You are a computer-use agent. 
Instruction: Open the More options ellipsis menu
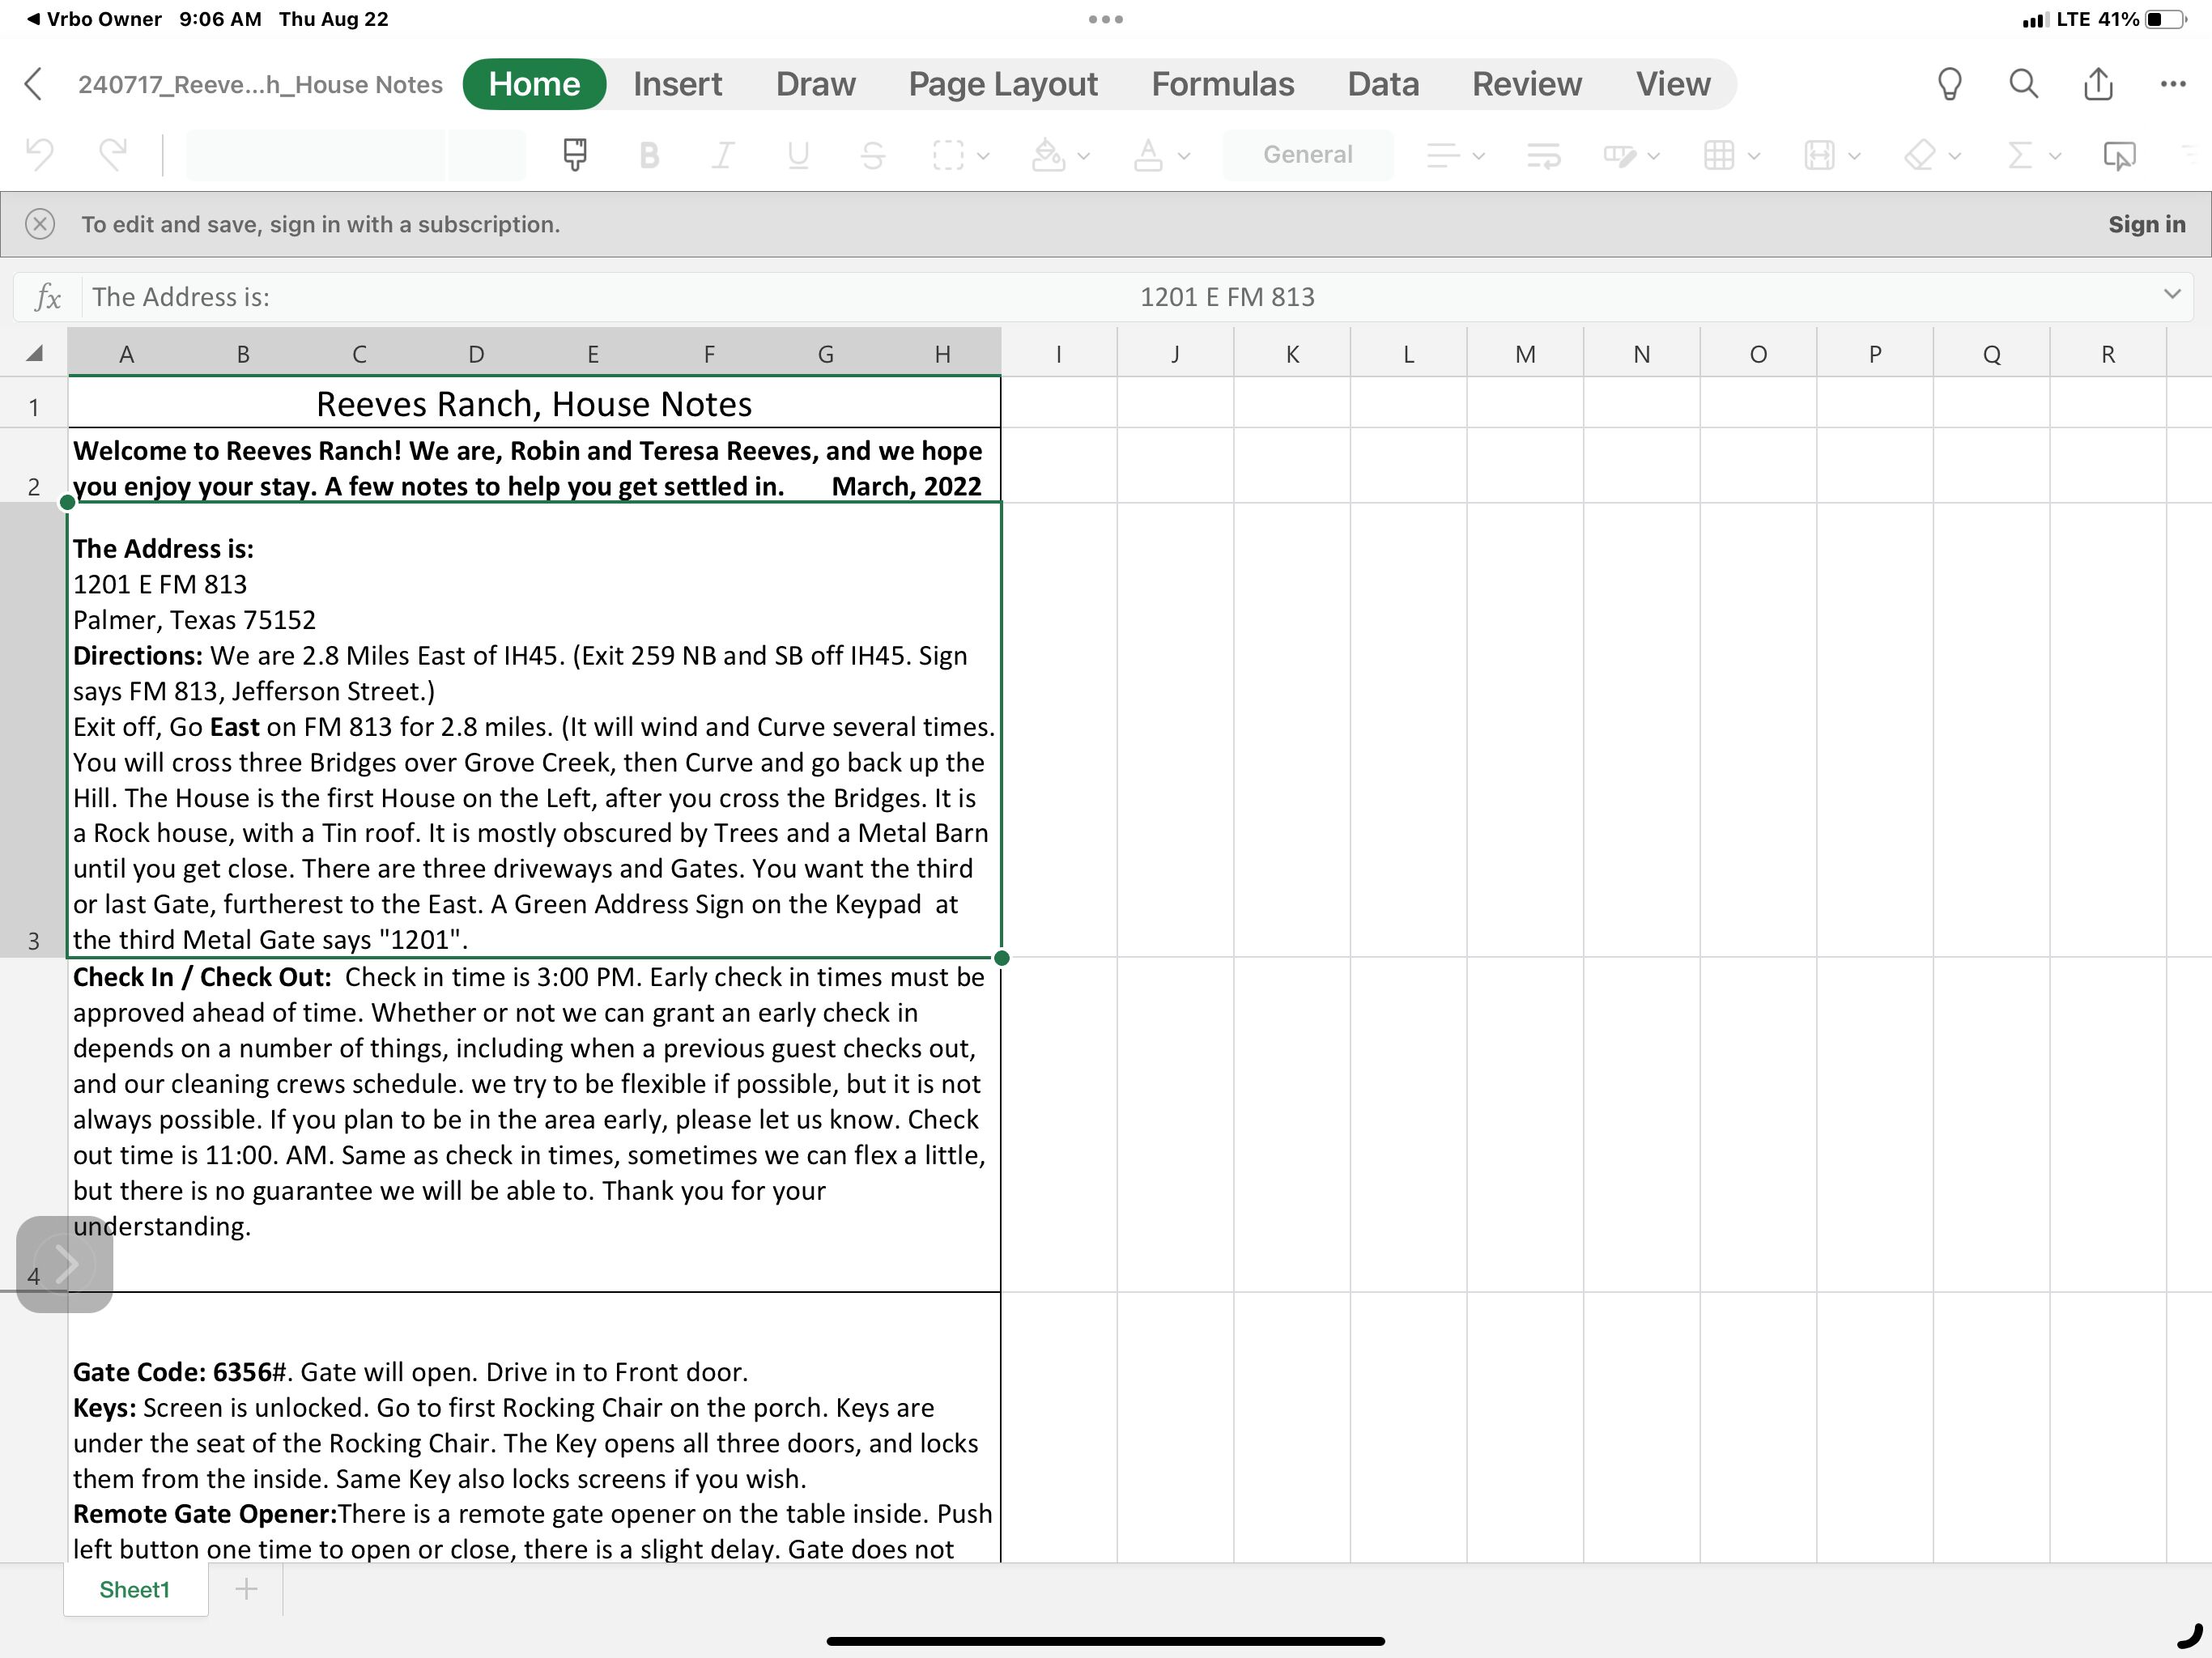coord(2173,84)
